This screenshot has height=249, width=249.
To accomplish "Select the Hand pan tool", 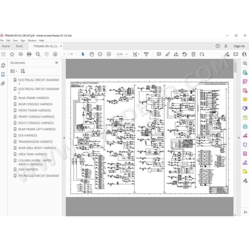I will tap(92, 54).
